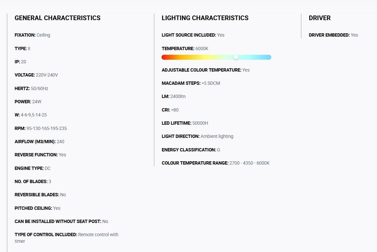This screenshot has width=377, height=252.
Task: Click the blue end of temperature bar
Action: click(x=268, y=57)
